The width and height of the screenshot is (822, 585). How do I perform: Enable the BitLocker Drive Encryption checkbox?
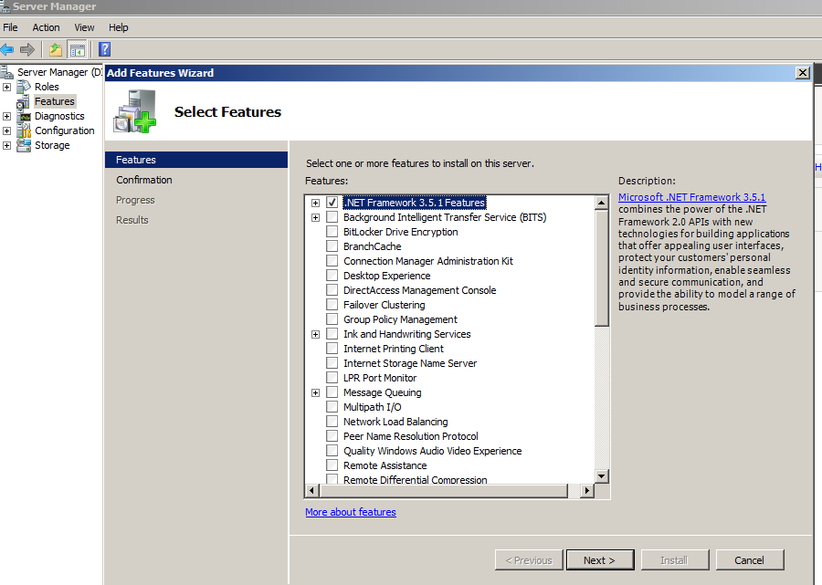click(332, 232)
